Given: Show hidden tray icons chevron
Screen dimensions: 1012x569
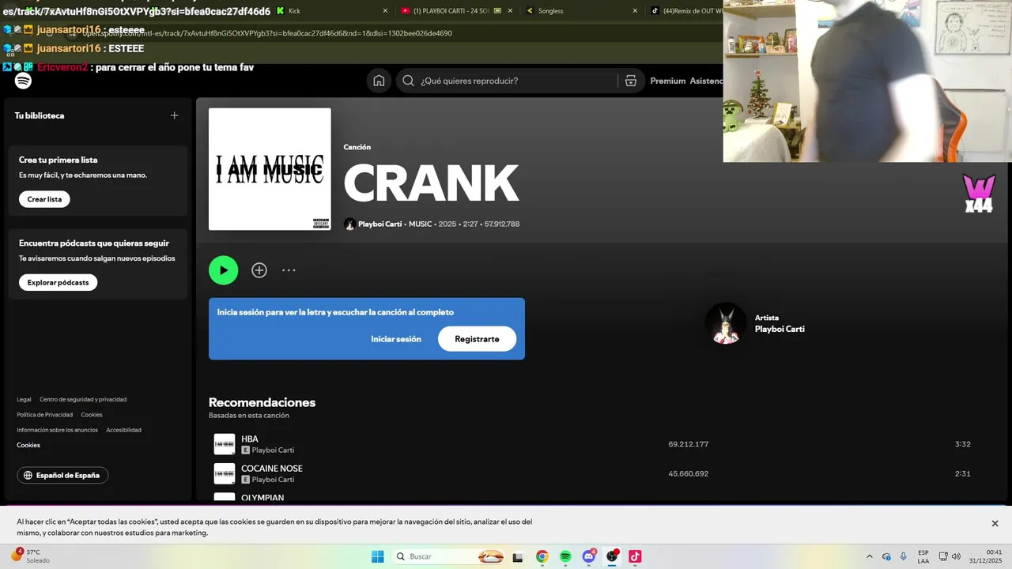Looking at the screenshot, I should click(x=870, y=556).
